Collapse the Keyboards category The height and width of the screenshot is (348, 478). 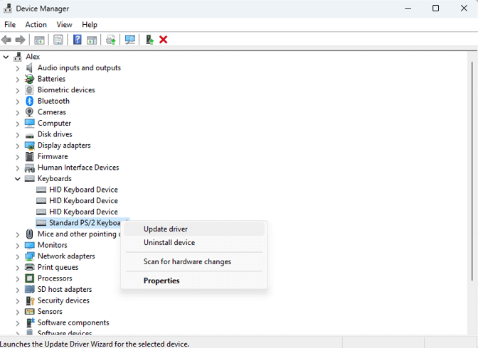(18, 179)
